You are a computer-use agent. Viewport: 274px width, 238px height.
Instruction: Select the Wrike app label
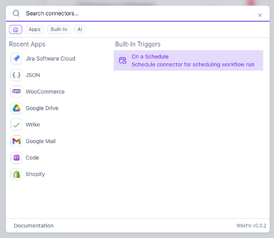33,125
